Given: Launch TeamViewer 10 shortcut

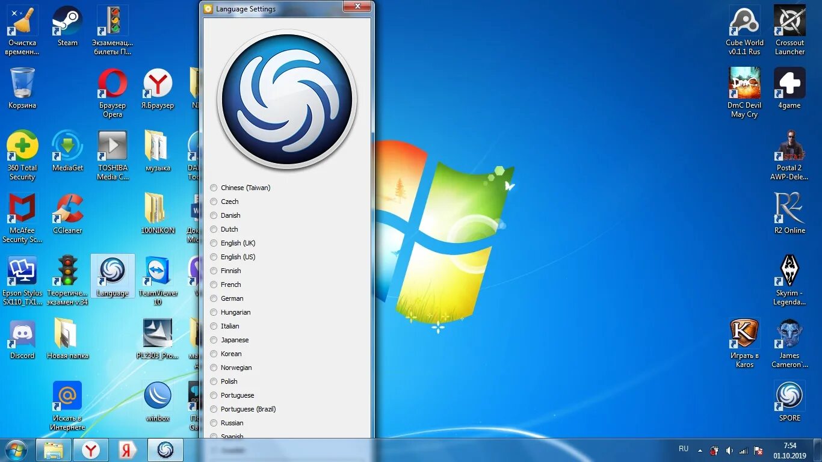Looking at the screenshot, I should pyautogui.click(x=158, y=280).
